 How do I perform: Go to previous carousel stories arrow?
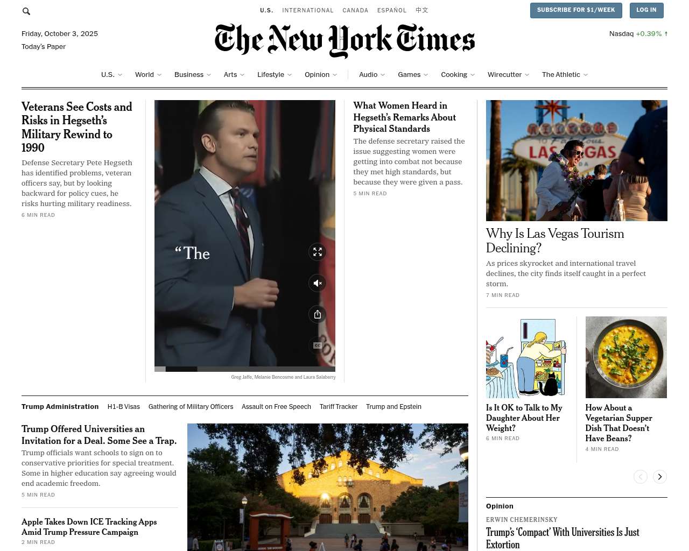click(x=641, y=477)
